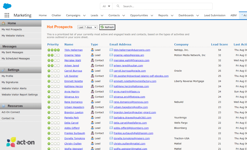
Task: Open the App Launcher grid icon
Action: pos(7,15)
